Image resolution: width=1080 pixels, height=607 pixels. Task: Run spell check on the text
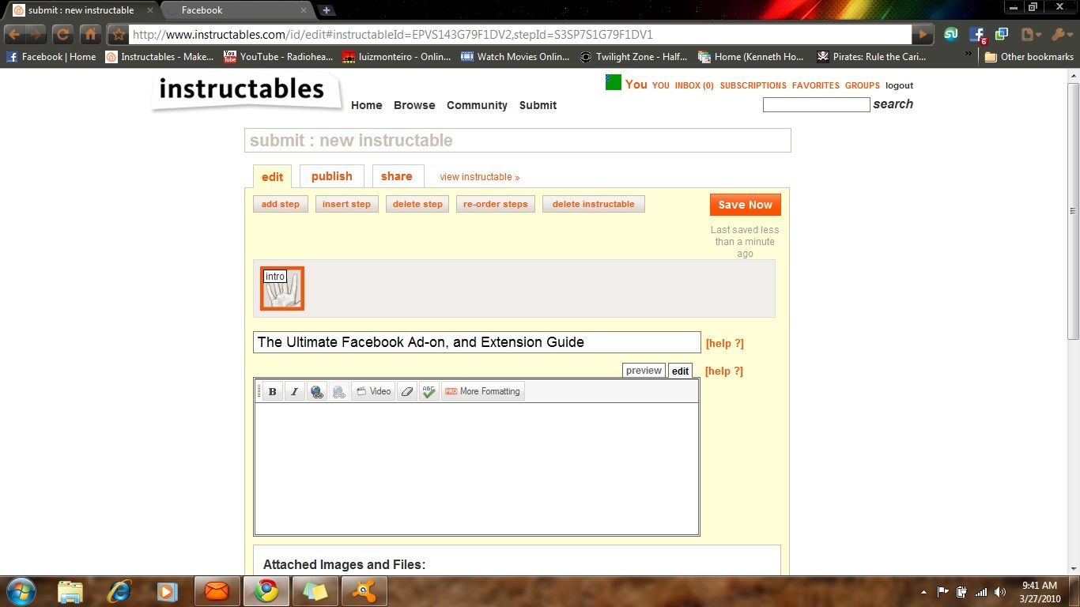(429, 390)
